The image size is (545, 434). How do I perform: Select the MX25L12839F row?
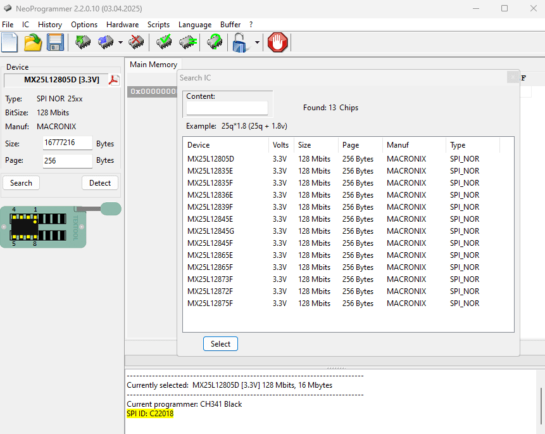click(x=348, y=207)
